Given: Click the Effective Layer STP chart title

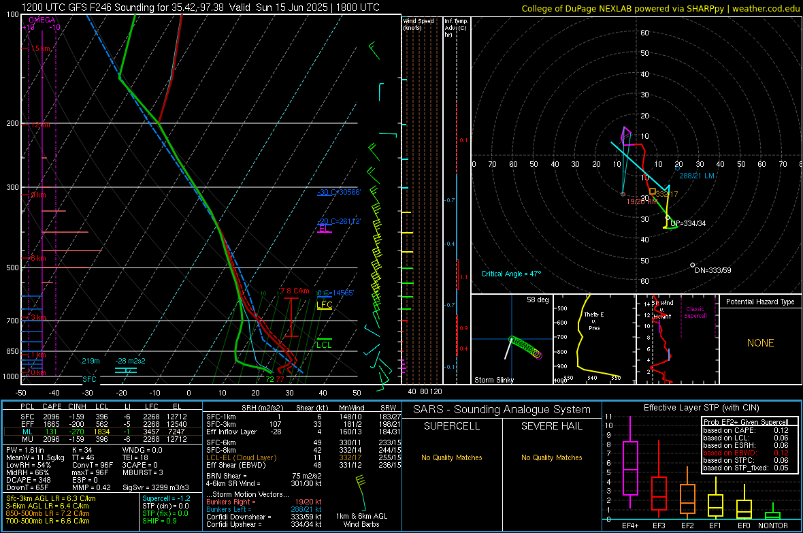Looking at the screenshot, I should 701,408.
